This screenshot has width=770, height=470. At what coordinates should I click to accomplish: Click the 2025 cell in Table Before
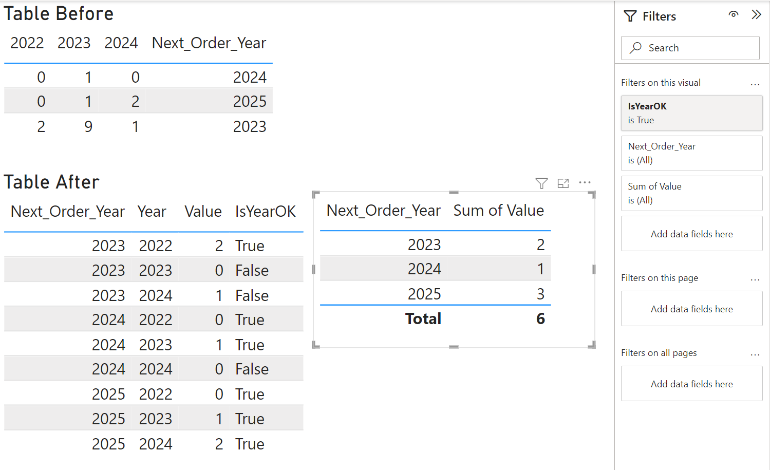tap(250, 102)
